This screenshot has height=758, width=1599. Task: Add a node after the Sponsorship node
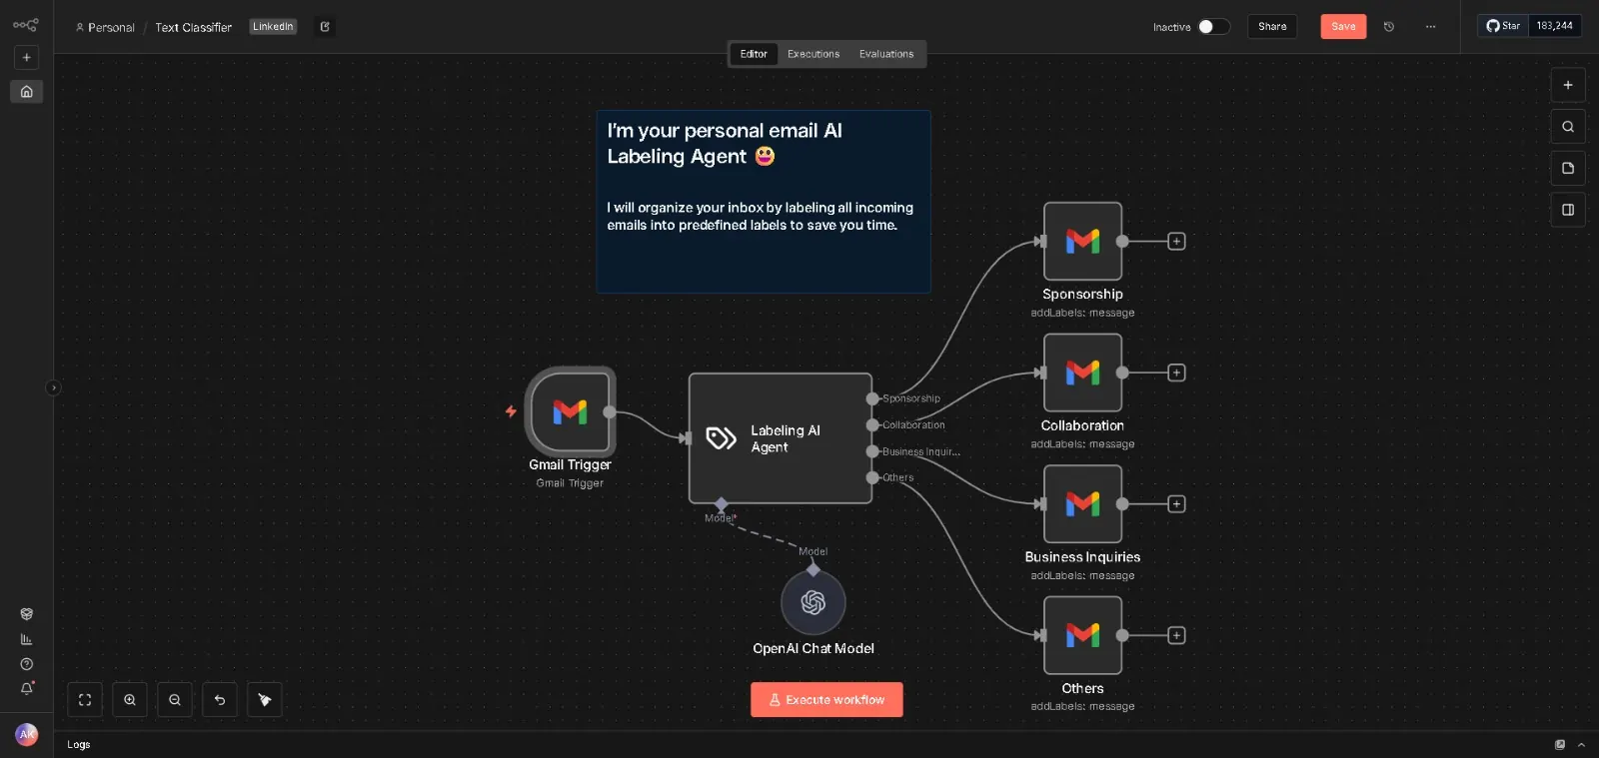tap(1177, 242)
